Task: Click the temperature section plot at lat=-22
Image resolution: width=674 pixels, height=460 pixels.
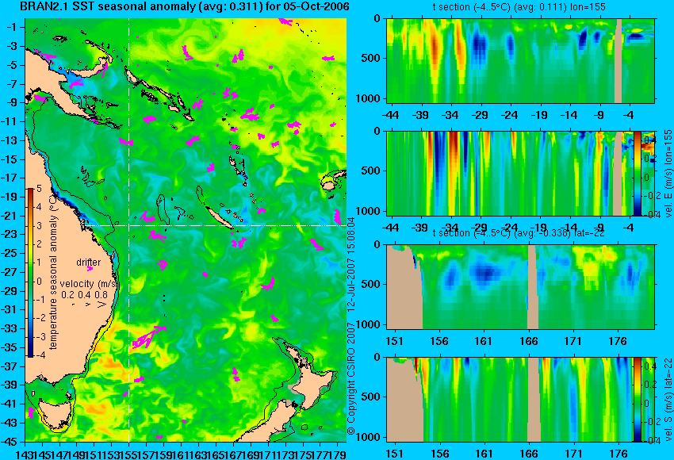Action: (520, 287)
